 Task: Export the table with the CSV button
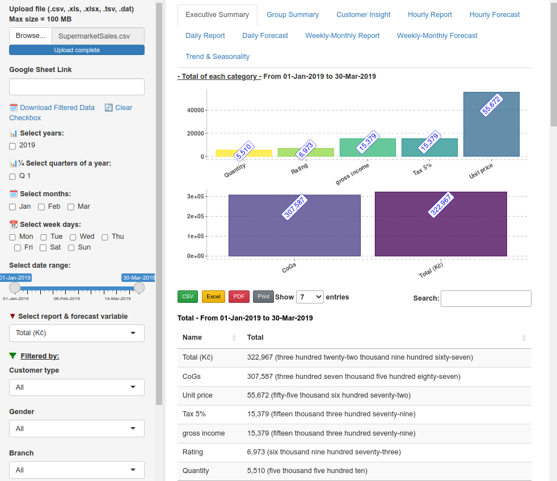tap(188, 297)
